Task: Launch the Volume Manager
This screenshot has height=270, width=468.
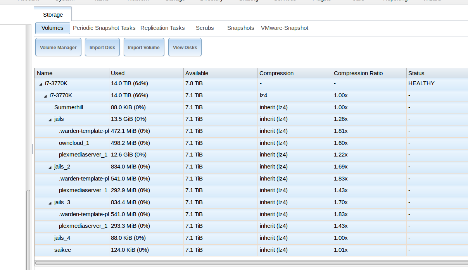Action: (x=58, y=47)
